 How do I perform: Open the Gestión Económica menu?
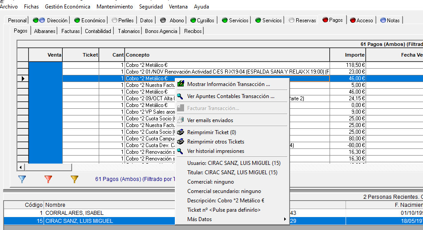[x=68, y=7]
